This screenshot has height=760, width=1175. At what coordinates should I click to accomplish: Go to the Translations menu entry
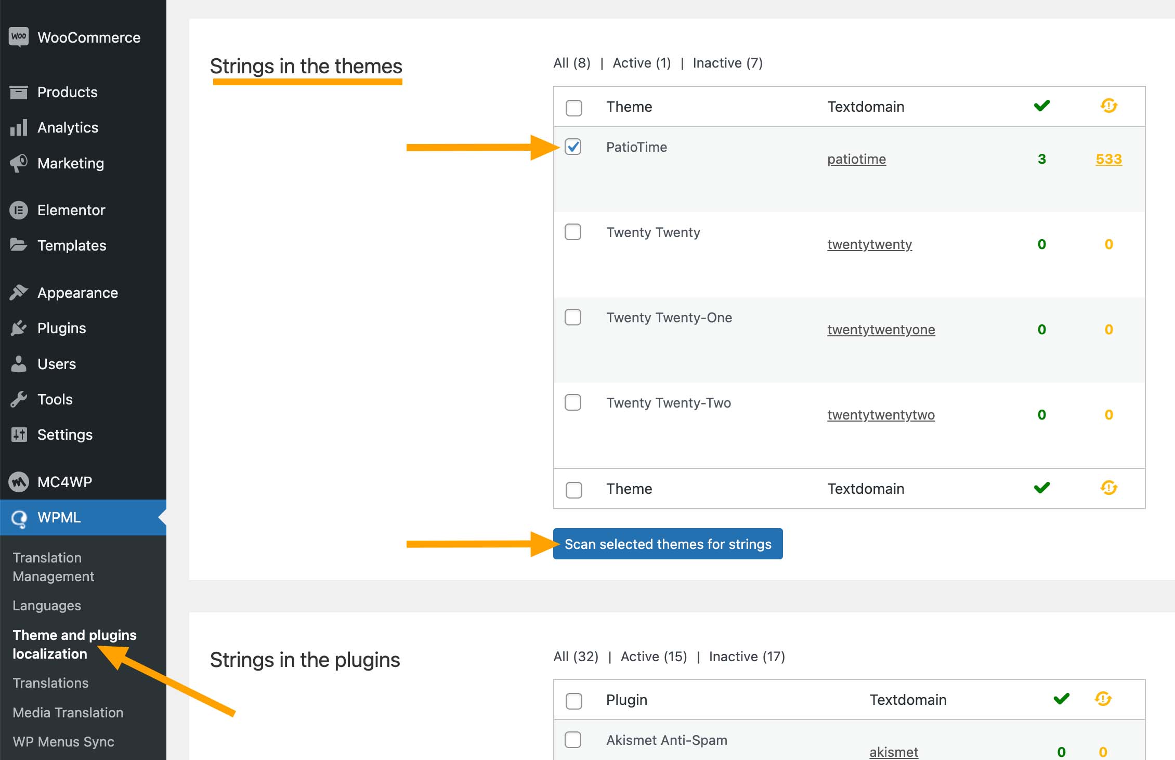pos(50,683)
